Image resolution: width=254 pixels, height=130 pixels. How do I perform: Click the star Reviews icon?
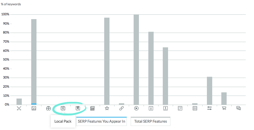tap(107, 108)
